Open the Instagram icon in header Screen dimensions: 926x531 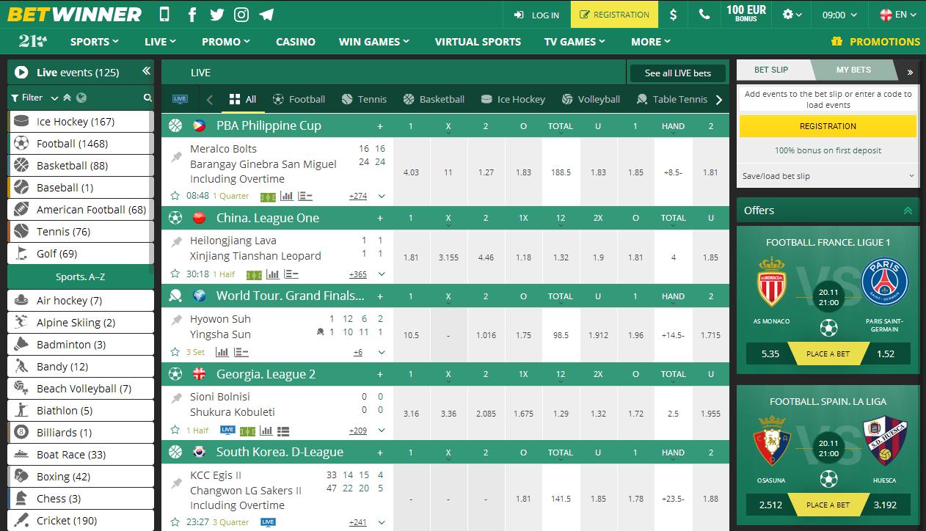point(241,14)
